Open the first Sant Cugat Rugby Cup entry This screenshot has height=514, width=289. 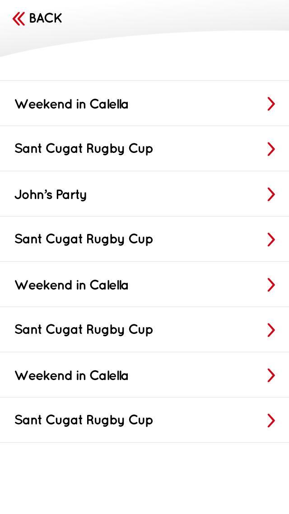(144, 148)
